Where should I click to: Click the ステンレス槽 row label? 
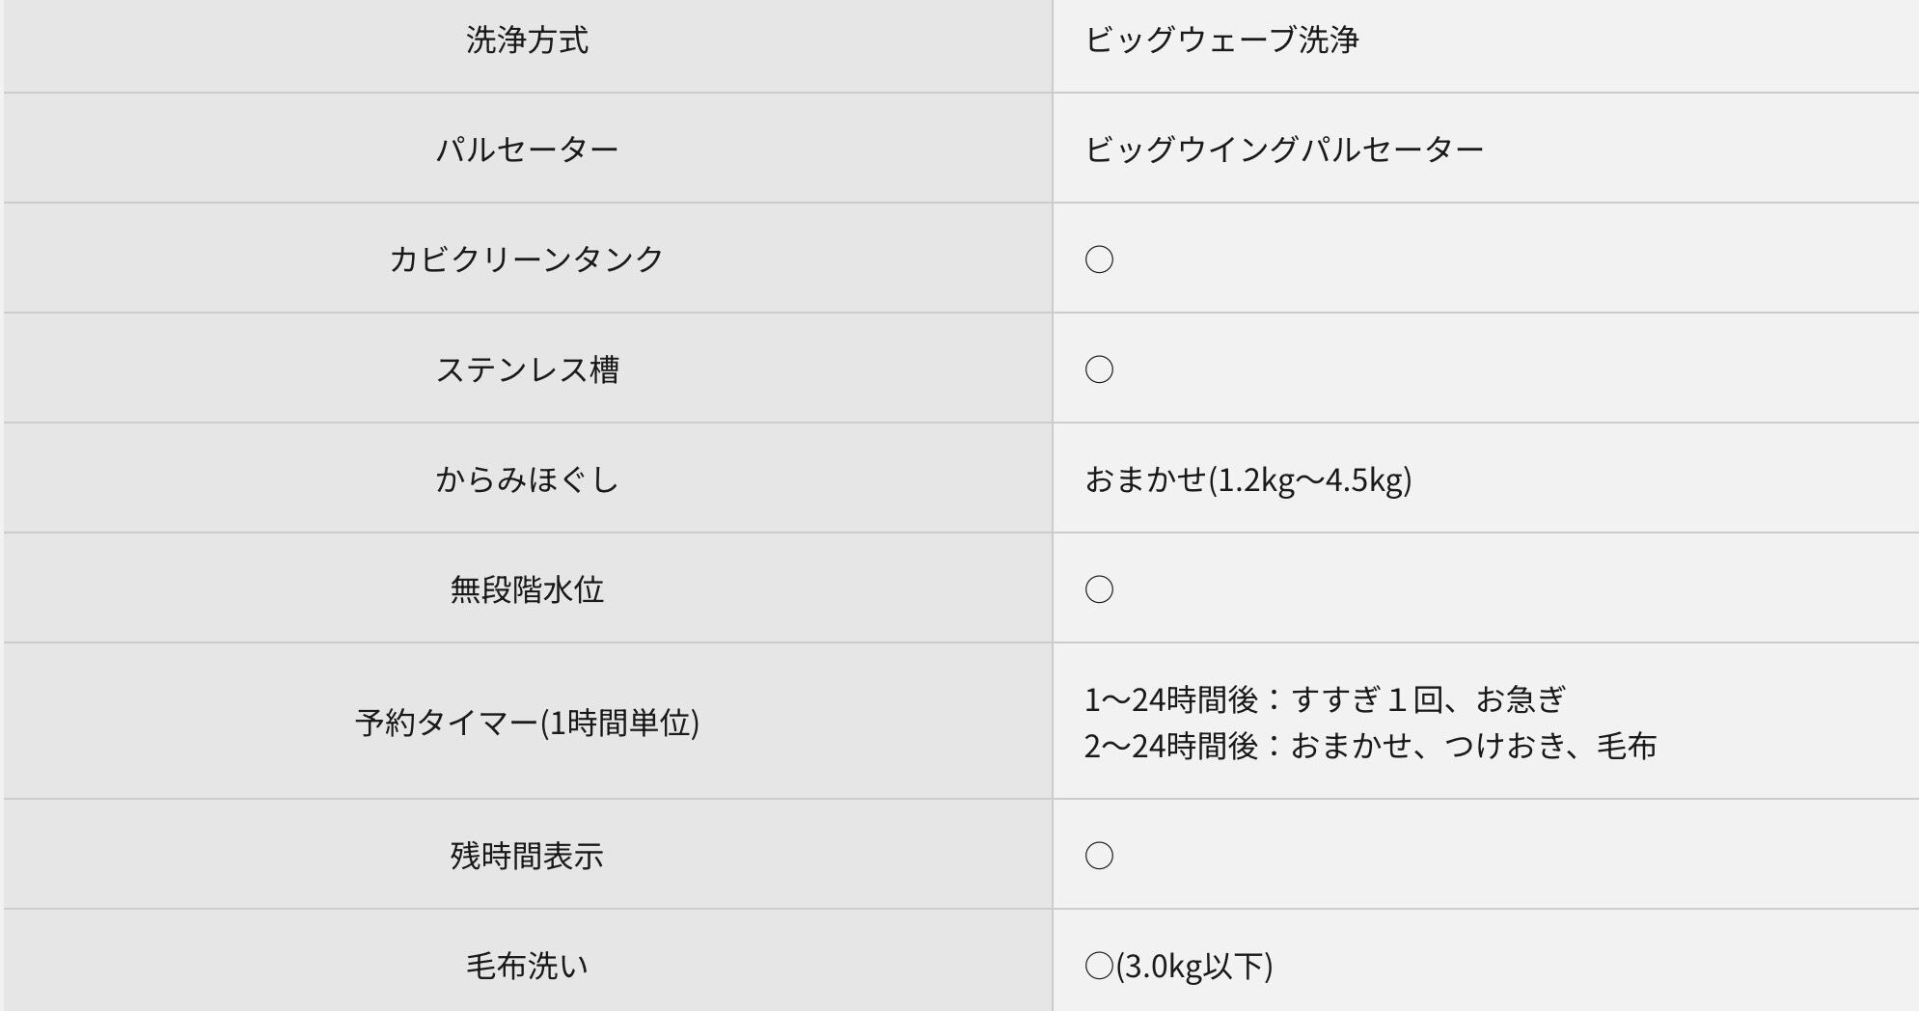[527, 369]
